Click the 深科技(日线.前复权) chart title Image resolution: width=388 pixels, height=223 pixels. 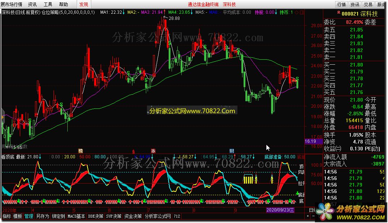[21, 12]
